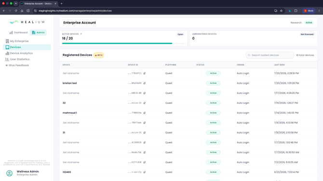The width and height of the screenshot is (323, 181).
Task: Focus the Search loaded devices field
Action: pyautogui.click(x=269, y=55)
